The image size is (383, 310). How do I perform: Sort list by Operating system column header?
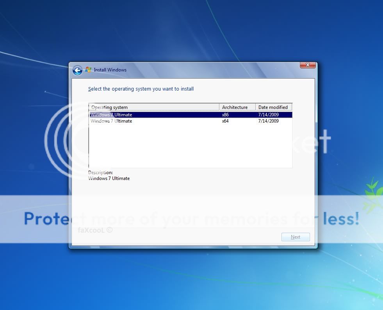pos(154,107)
